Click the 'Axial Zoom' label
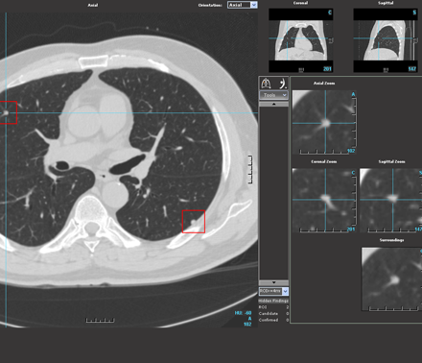The width and height of the screenshot is (422, 363). 324,84
